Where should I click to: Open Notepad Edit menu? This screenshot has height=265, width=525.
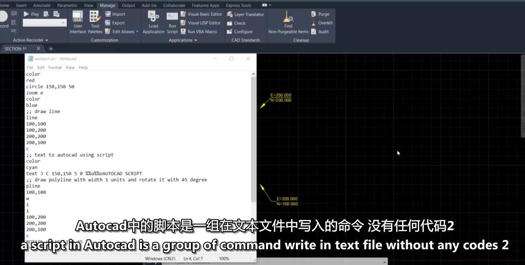(41, 67)
